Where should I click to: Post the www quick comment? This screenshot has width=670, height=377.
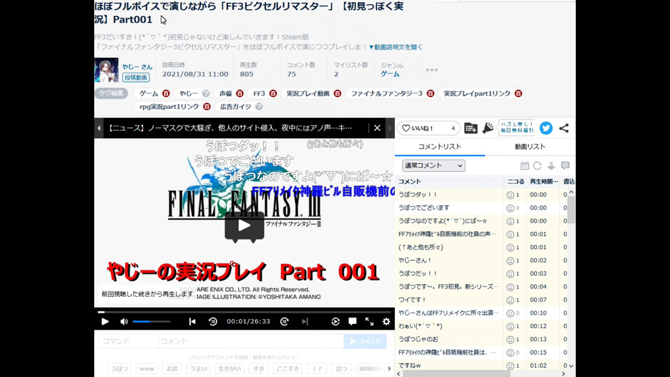(x=147, y=369)
